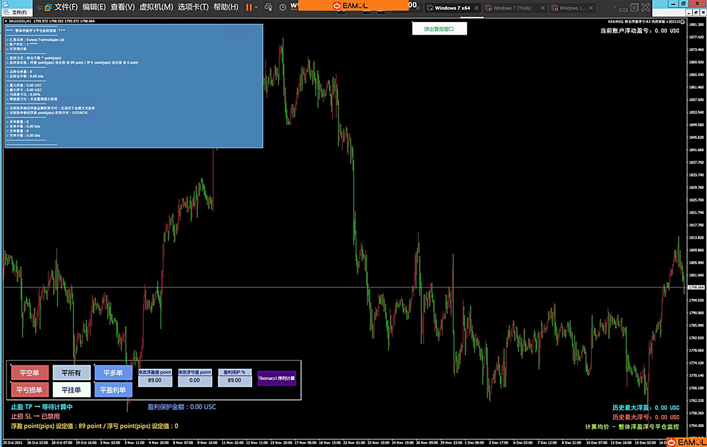Switch to Windows 7 (Tools) tab
Screen dimensions: 707x447
click(x=512, y=8)
